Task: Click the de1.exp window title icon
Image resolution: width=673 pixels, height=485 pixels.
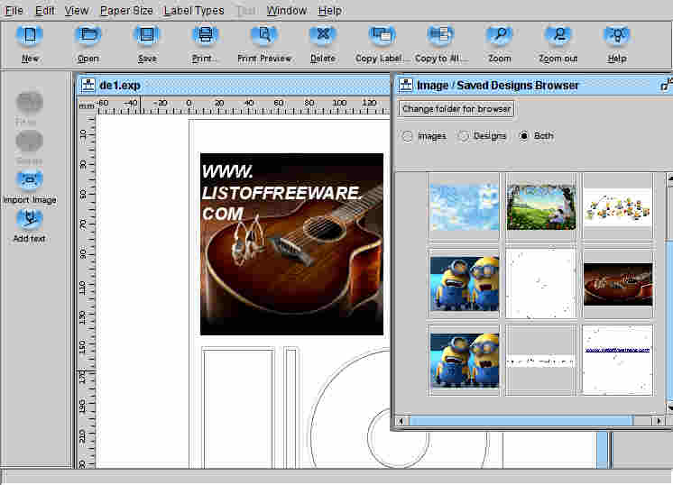Action: pyautogui.click(x=88, y=85)
